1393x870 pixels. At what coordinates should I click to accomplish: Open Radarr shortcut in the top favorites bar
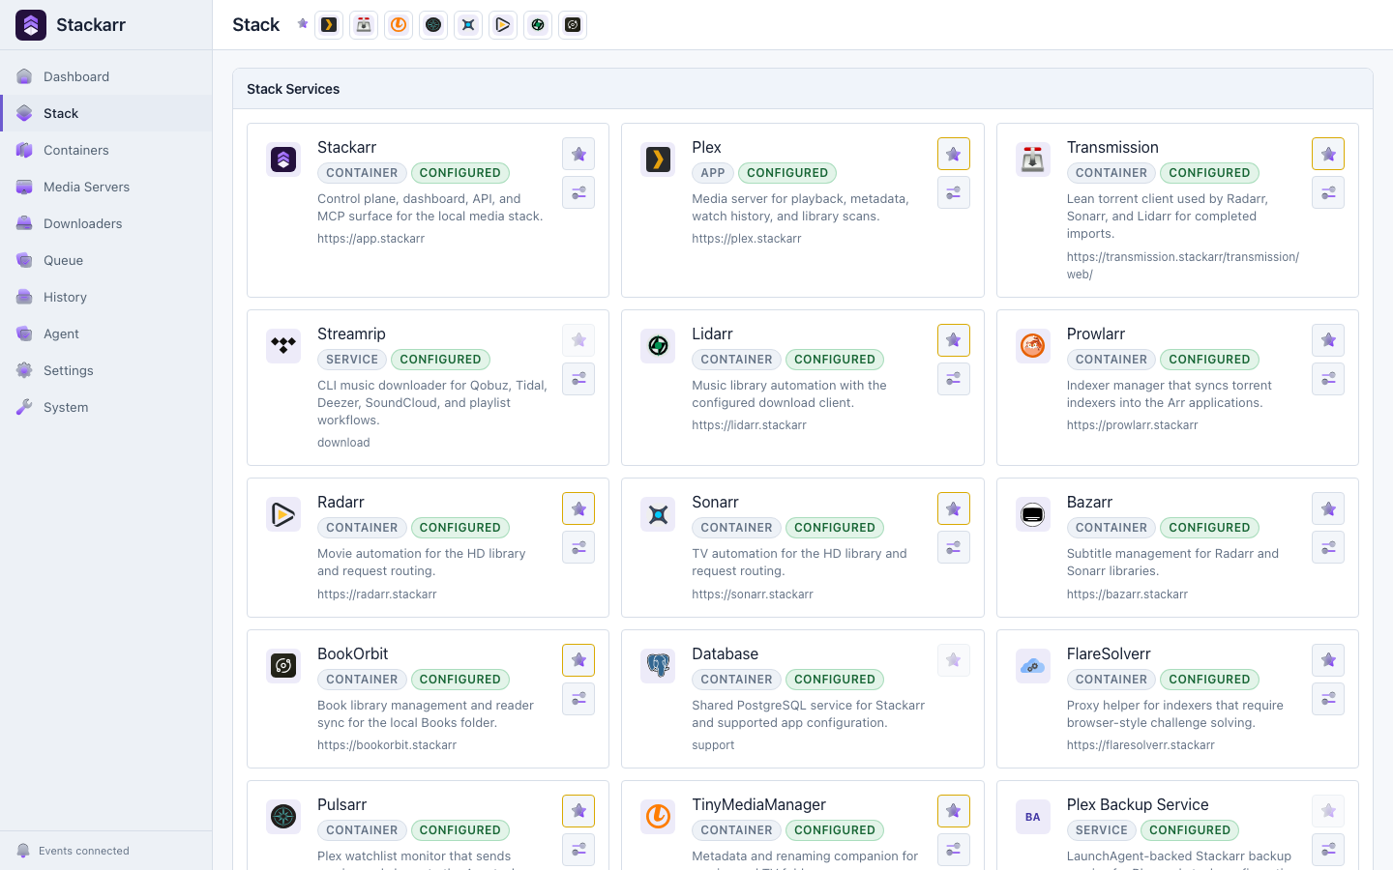[503, 25]
